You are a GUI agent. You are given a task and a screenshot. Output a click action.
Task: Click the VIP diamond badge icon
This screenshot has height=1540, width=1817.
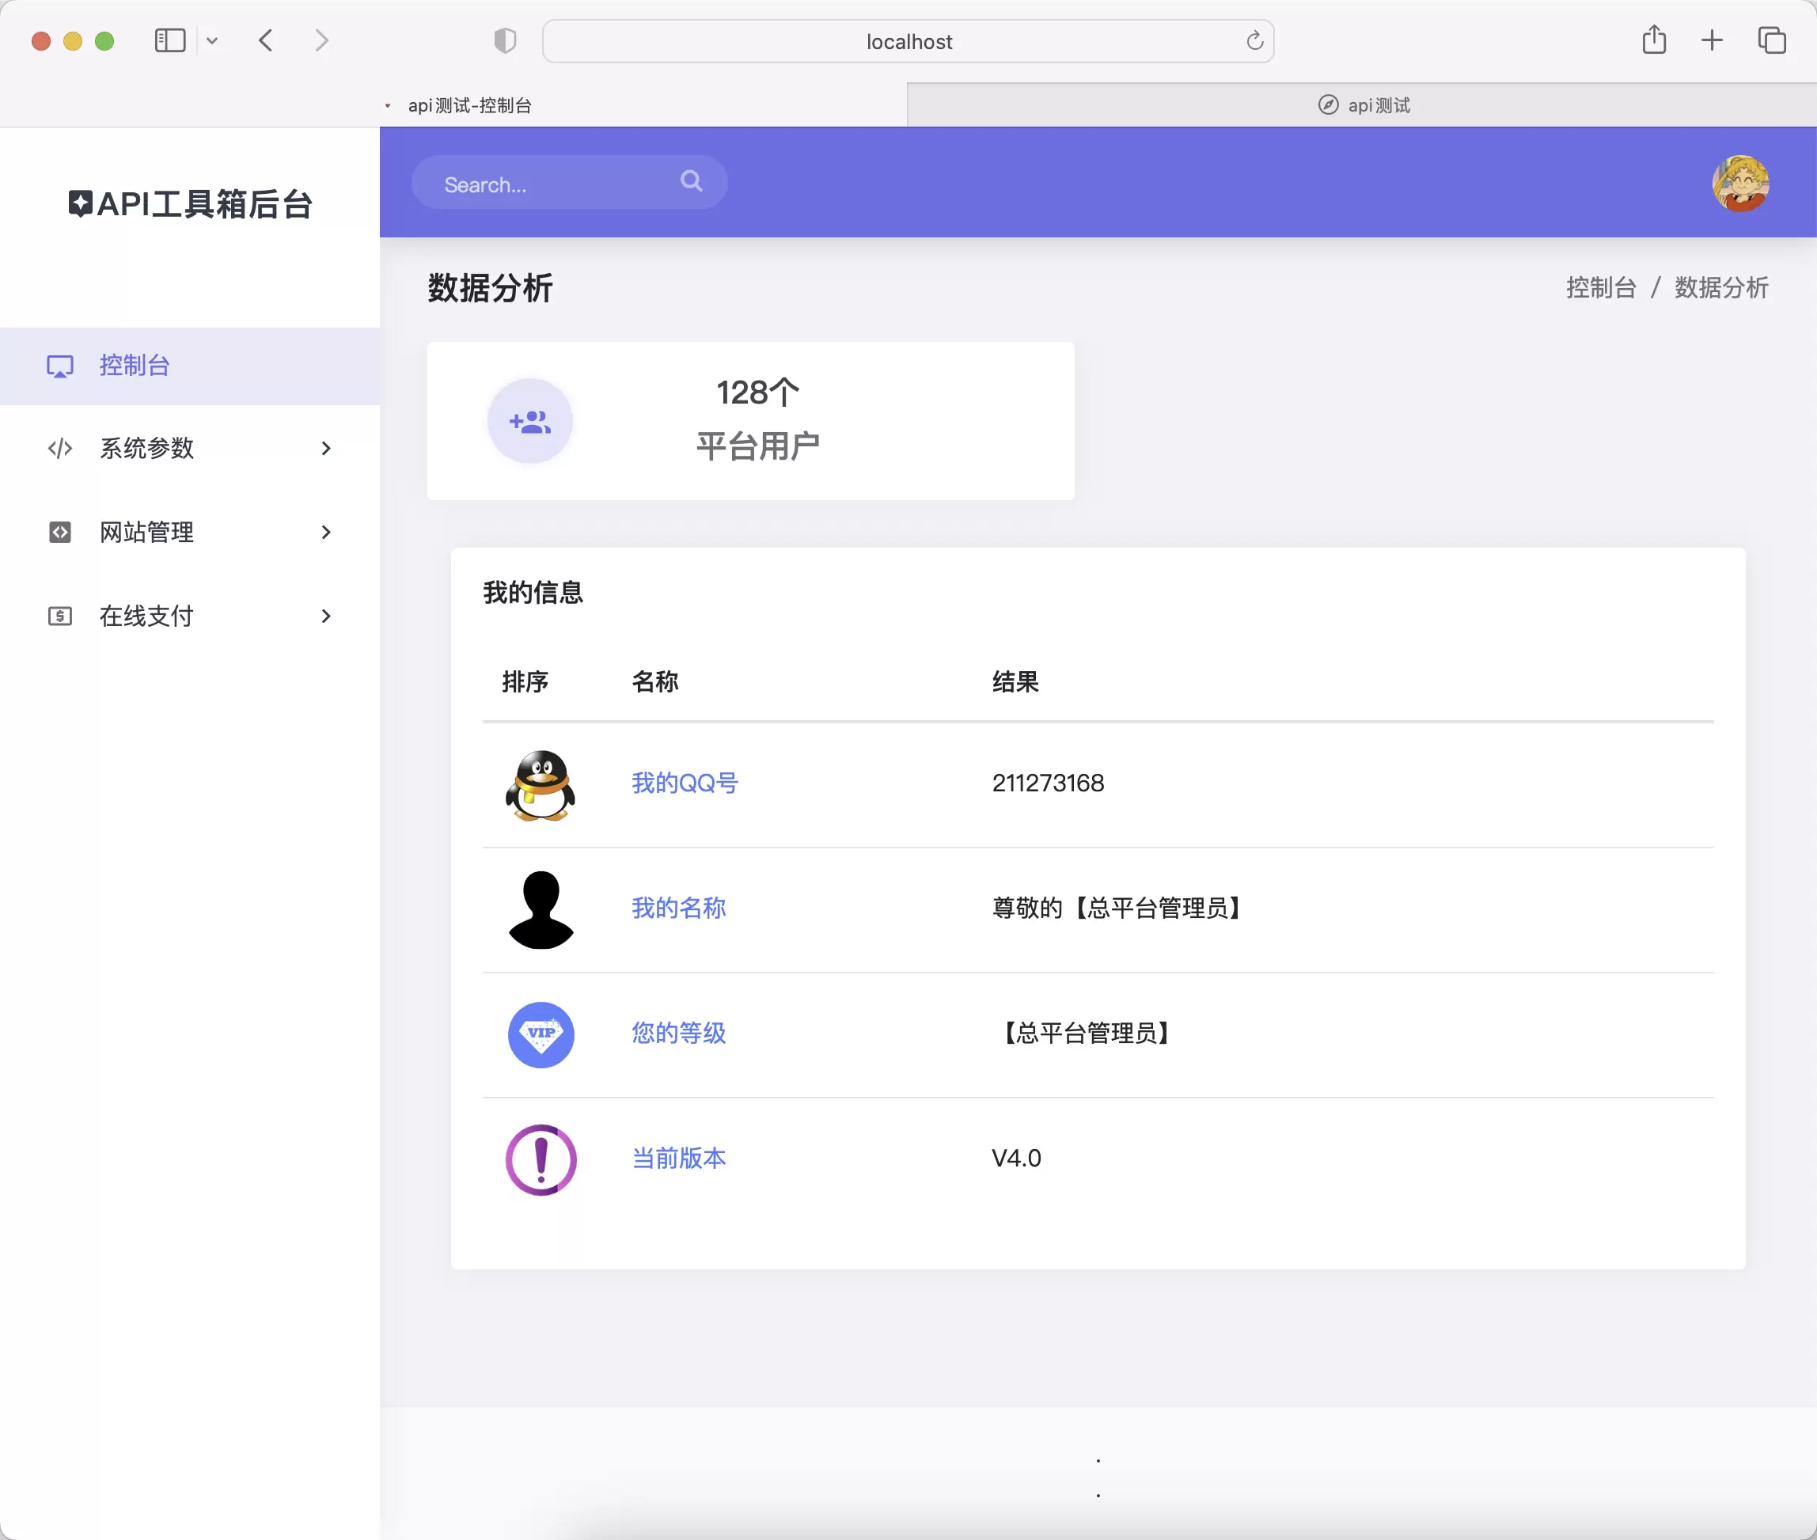[x=540, y=1033]
